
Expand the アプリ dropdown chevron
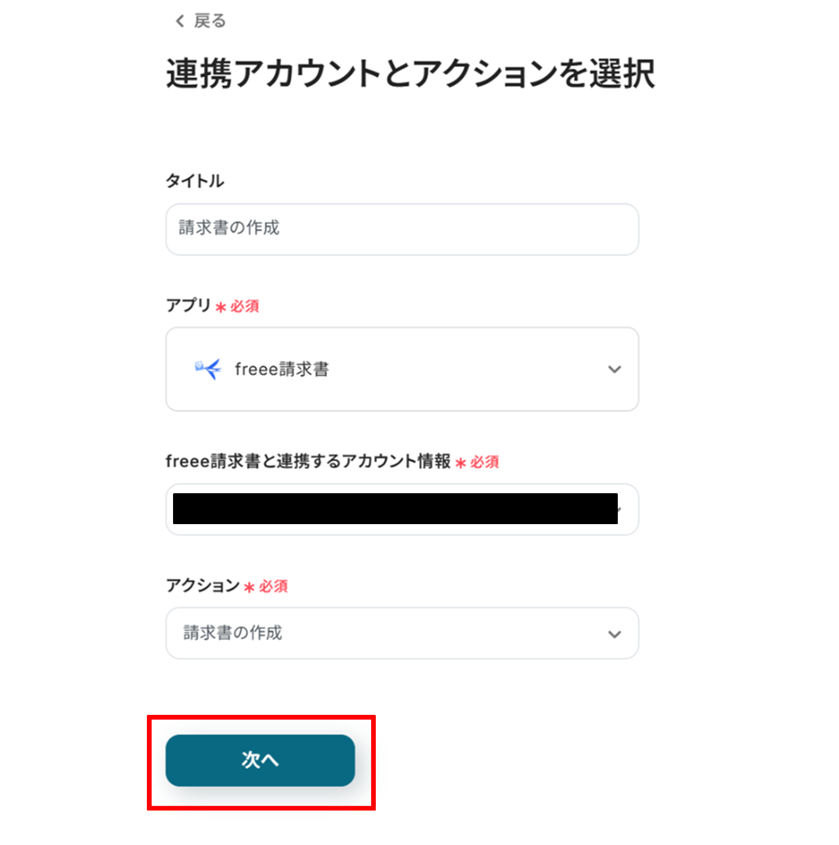point(614,369)
